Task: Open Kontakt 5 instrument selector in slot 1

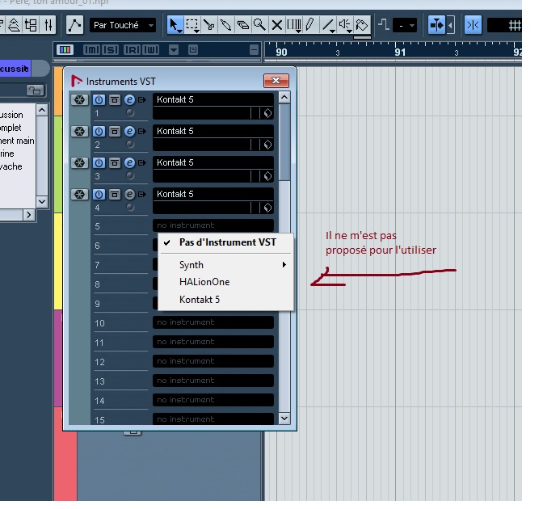Action: [213, 99]
